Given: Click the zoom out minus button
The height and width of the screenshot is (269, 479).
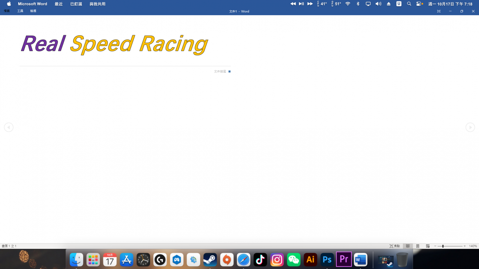Looking at the screenshot, I should pyautogui.click(x=435, y=246).
